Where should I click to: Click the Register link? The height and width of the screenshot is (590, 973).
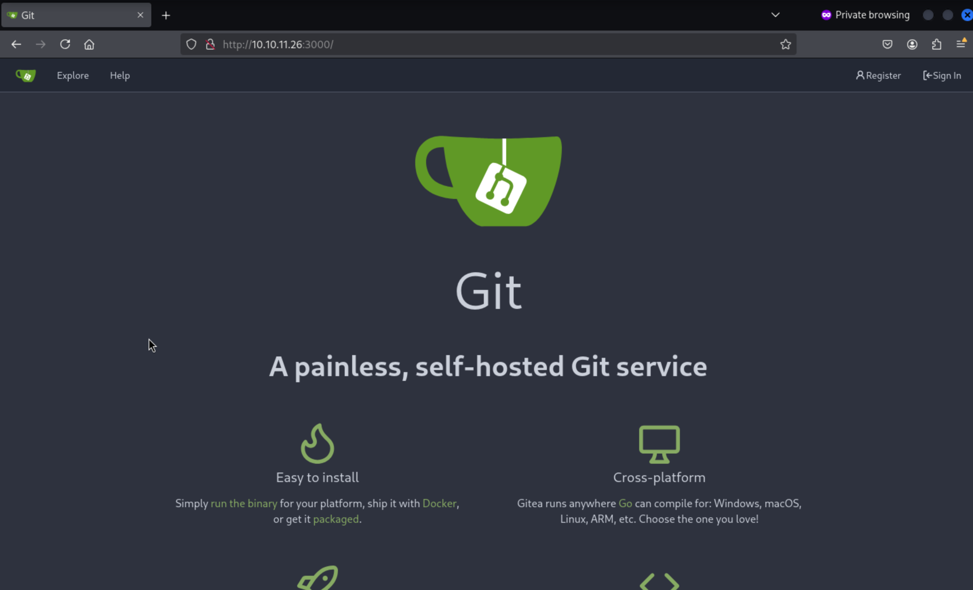pos(878,75)
